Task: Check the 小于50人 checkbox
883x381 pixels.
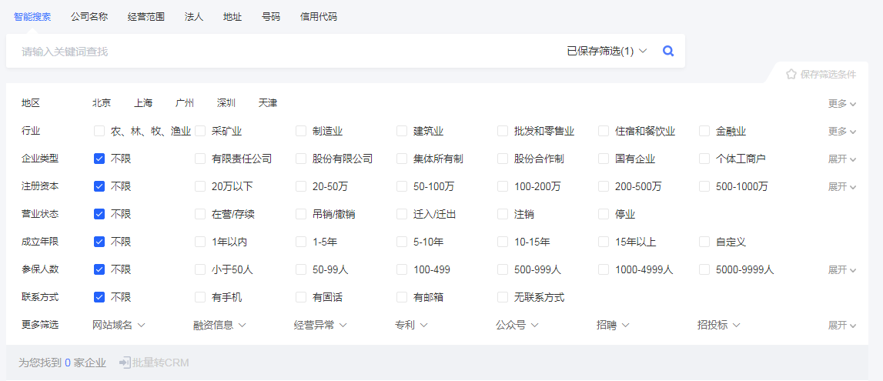Action: point(200,269)
